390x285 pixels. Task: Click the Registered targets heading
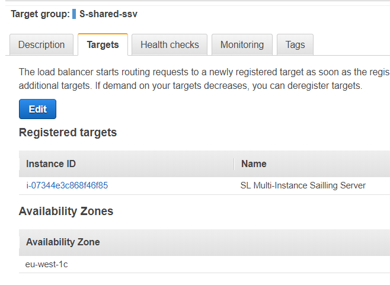coord(68,132)
